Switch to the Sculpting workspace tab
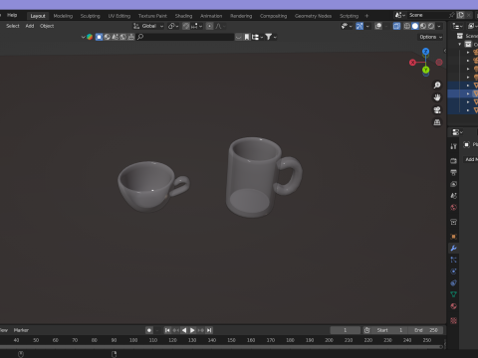The width and height of the screenshot is (478, 358). pyautogui.click(x=90, y=16)
